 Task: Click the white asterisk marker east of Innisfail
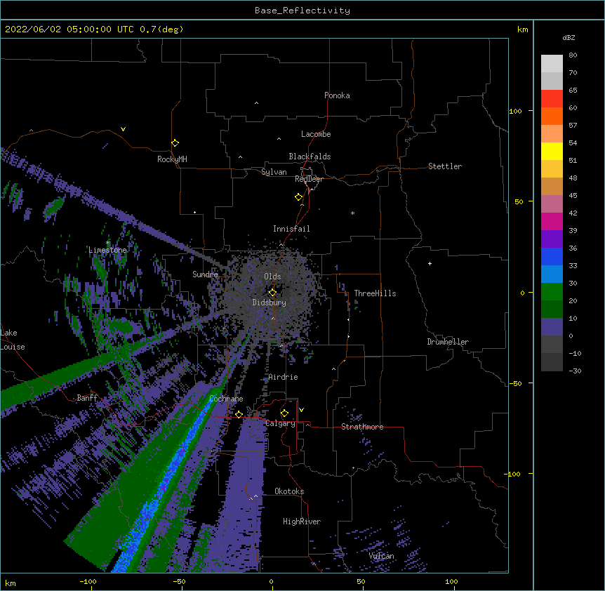tap(352, 213)
